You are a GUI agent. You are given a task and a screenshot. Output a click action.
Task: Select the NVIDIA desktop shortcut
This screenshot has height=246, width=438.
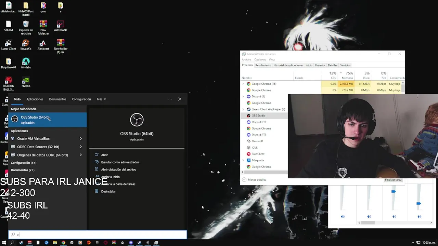coord(26,82)
